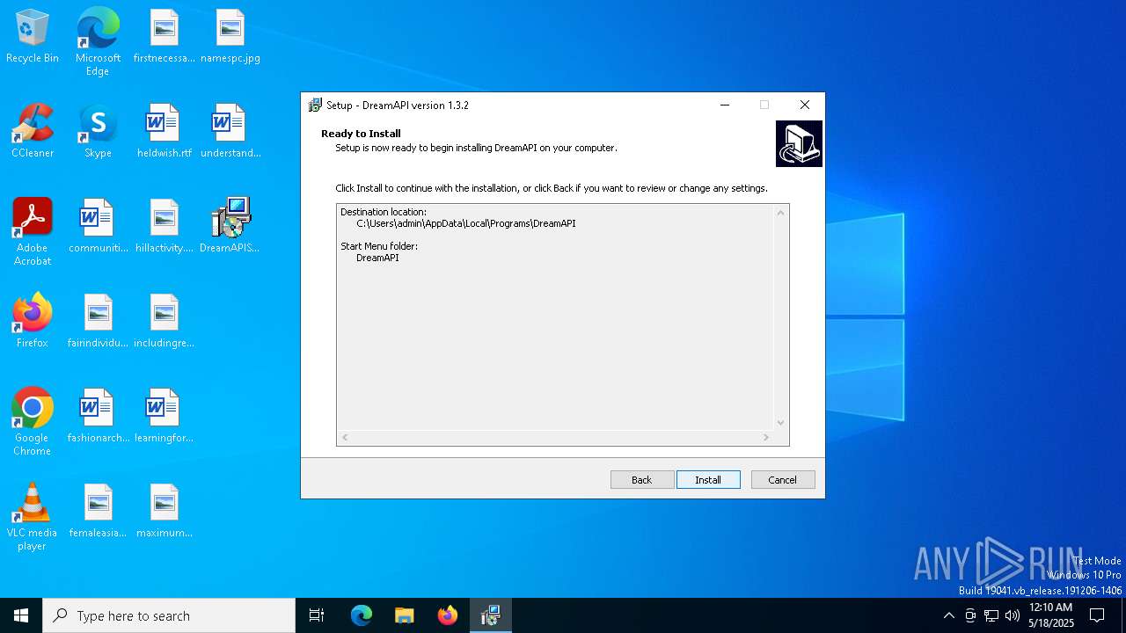1126x633 pixels.
Task: Minimize the DreamAPI setup window
Action: (x=725, y=105)
